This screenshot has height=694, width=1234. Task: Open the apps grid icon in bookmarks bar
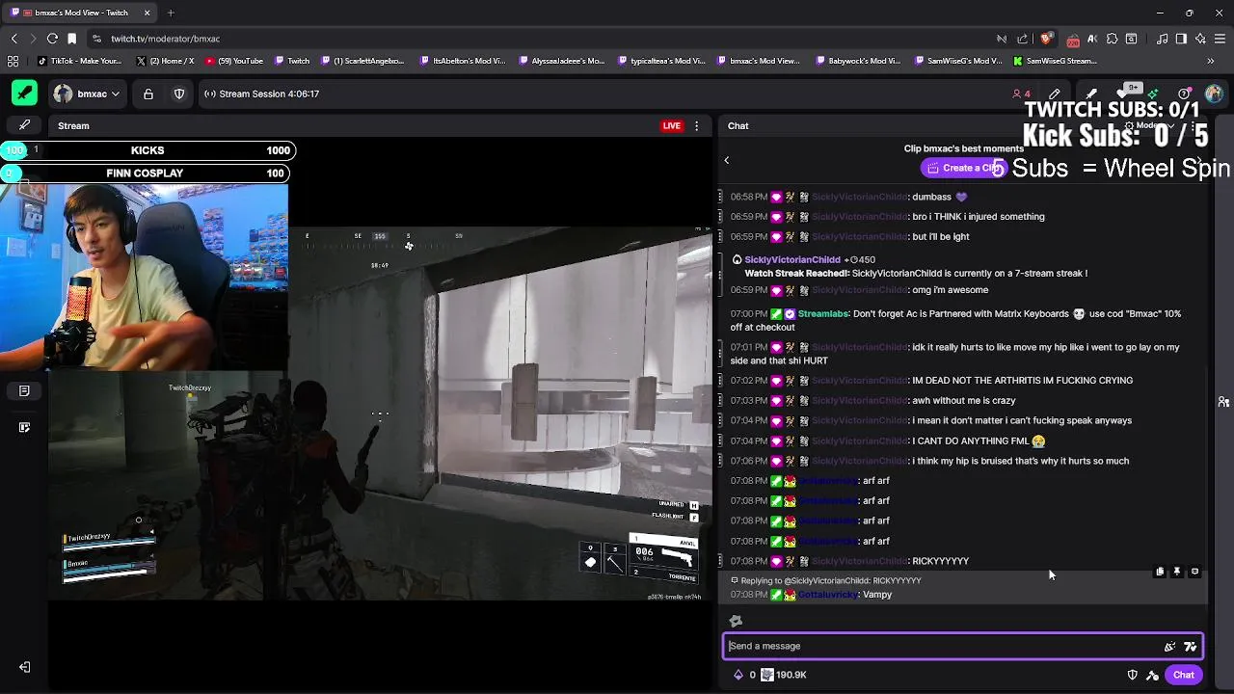click(x=13, y=61)
